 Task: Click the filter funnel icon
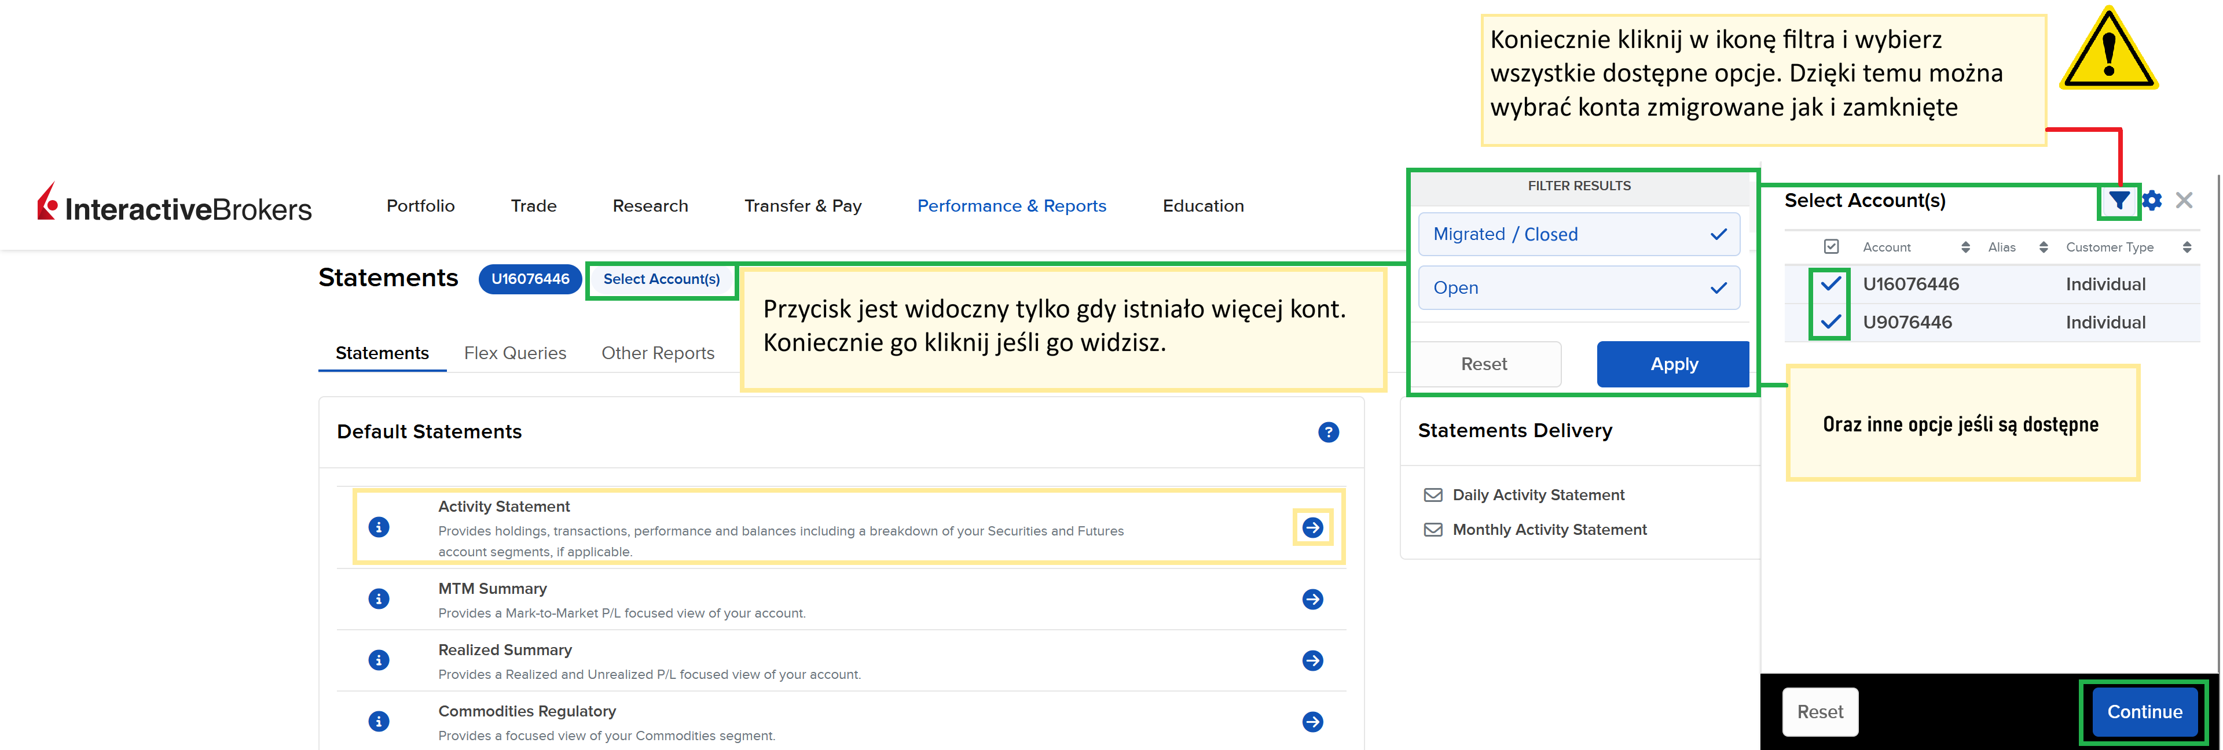coord(2119,201)
